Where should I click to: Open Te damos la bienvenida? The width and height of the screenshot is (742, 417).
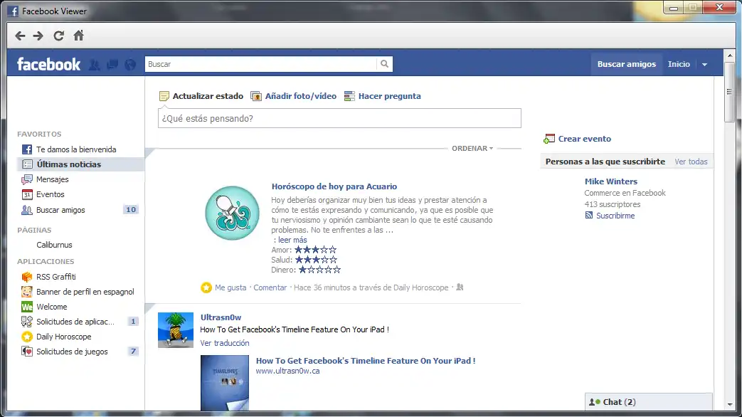(x=76, y=149)
